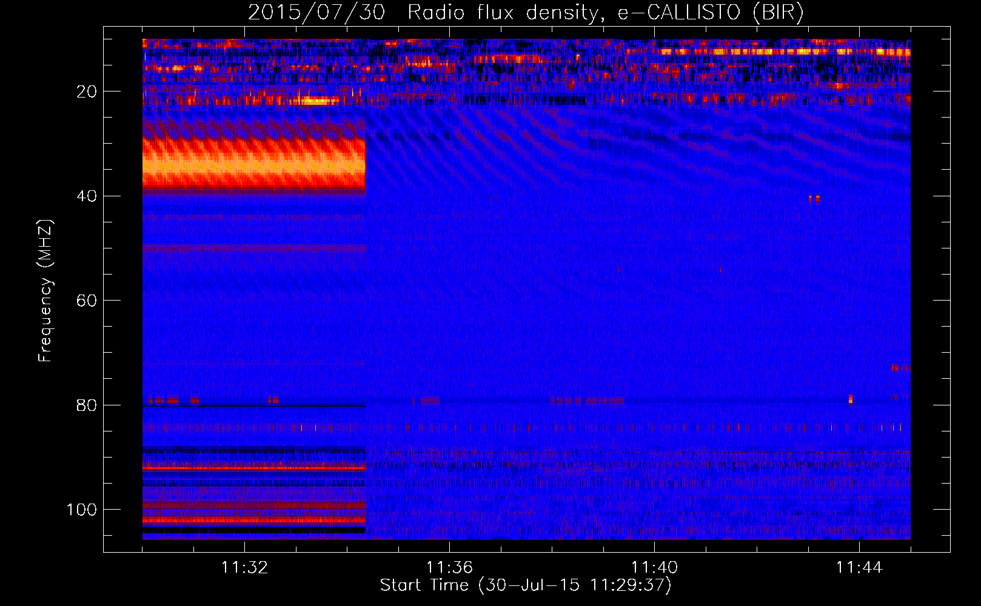
Task: Click the plot title '2015/07/30 Radio flux density, e-CALLISTO (BIR)'
Action: (526, 13)
